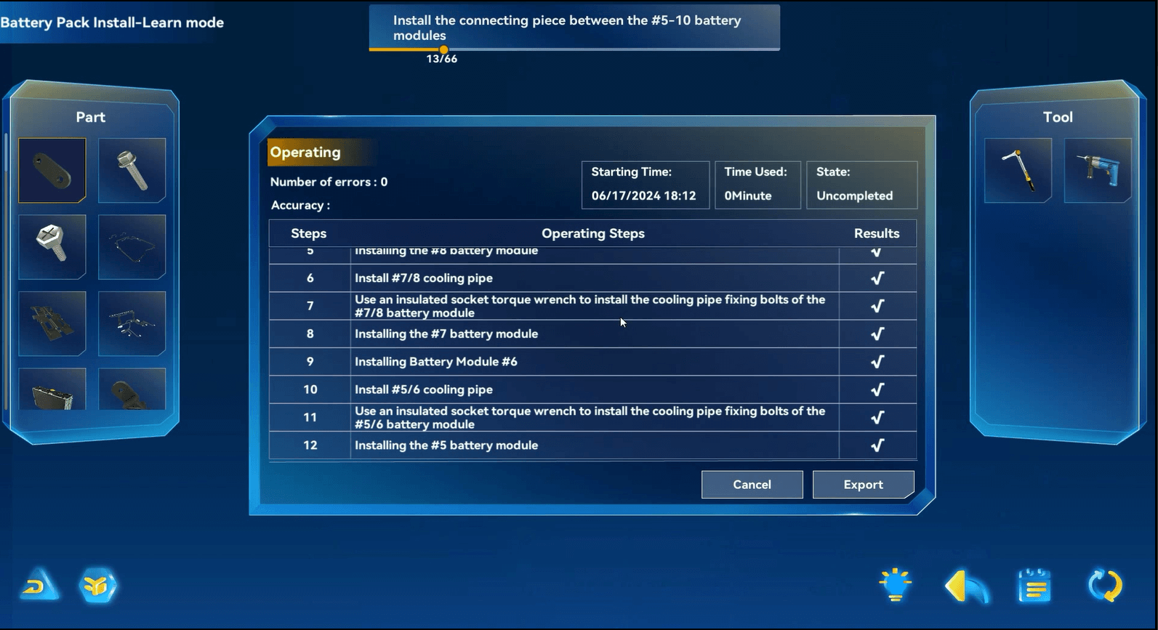Click the lightbulb hint icon
This screenshot has height=630, width=1158.
click(x=895, y=585)
